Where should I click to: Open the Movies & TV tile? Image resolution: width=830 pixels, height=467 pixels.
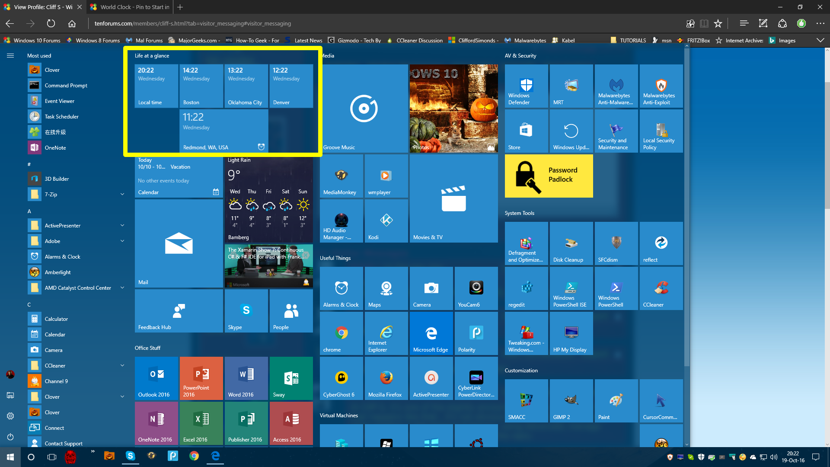pos(453,198)
